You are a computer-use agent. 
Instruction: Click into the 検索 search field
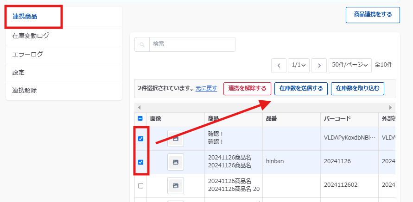coord(192,44)
